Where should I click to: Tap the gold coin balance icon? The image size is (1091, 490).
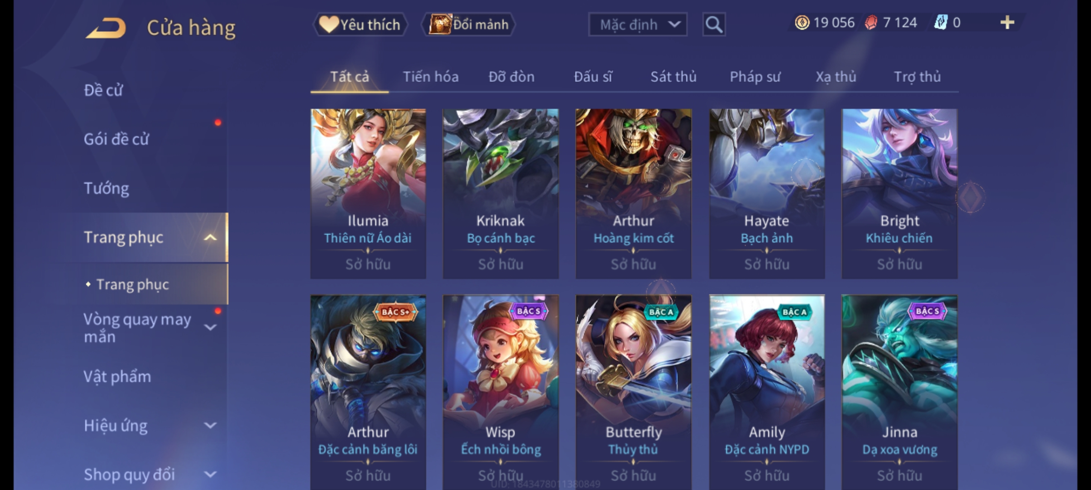(802, 23)
